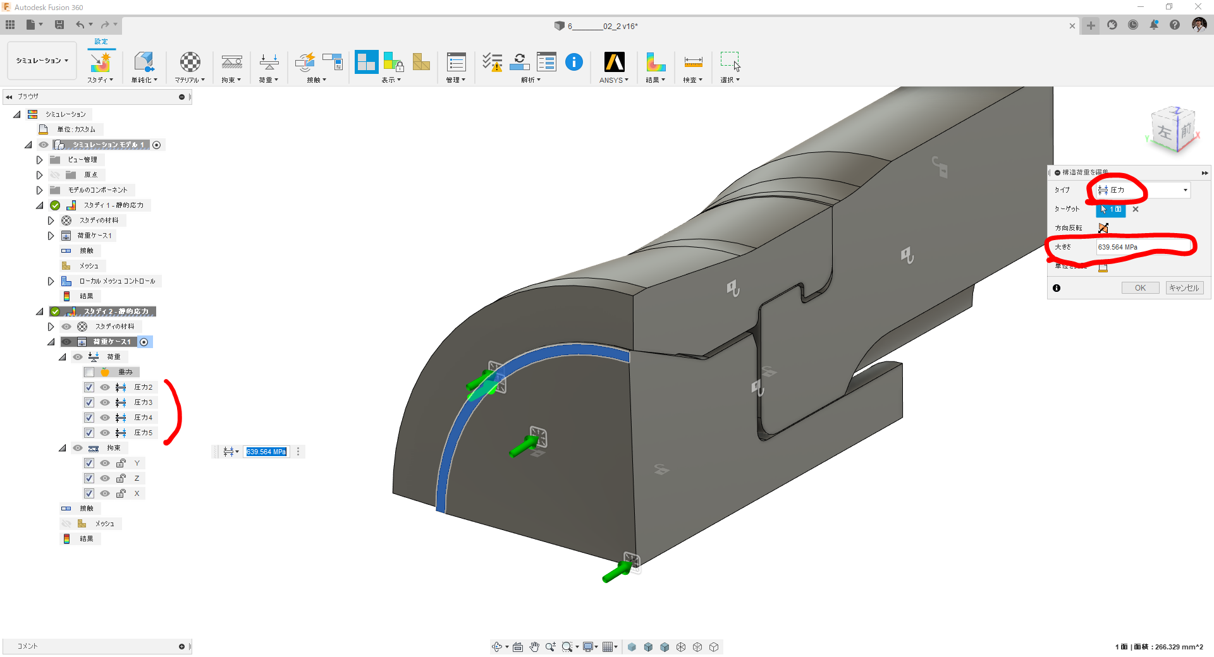Open the Inspect (検査) measure icon
Screen dimensions: 1214x657
click(693, 62)
